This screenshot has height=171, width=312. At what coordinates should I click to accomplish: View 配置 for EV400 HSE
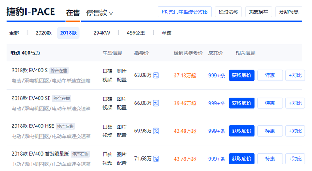(x=122, y=135)
